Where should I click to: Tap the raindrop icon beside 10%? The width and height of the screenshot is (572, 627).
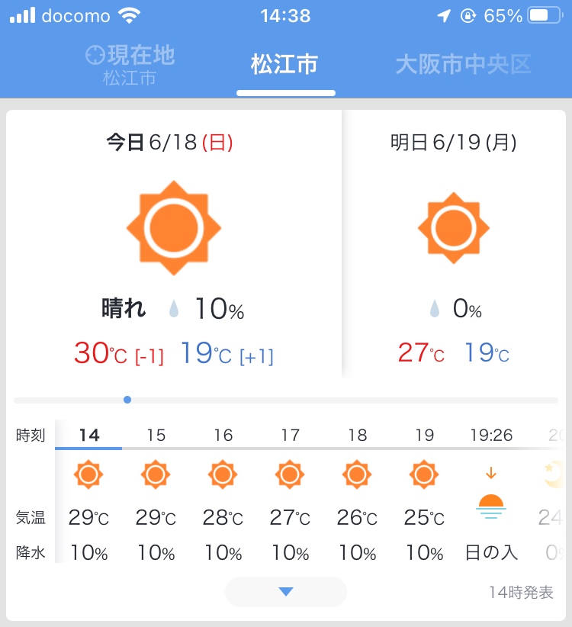(x=173, y=309)
